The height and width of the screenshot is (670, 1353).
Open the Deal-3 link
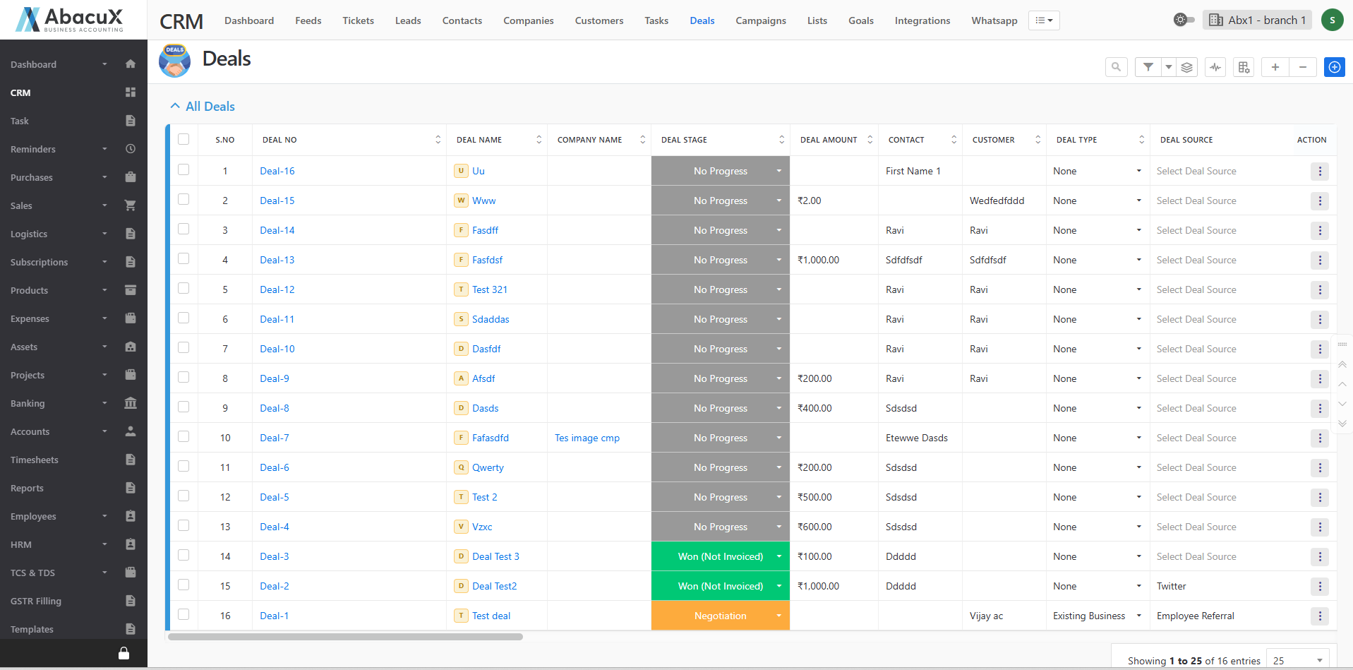pos(274,556)
